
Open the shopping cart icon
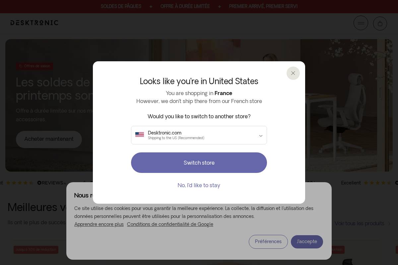(380, 24)
